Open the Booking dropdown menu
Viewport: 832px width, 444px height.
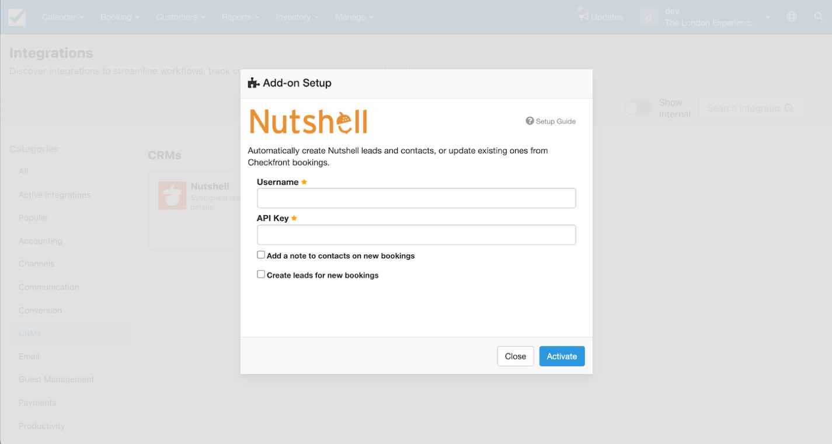[x=120, y=17]
